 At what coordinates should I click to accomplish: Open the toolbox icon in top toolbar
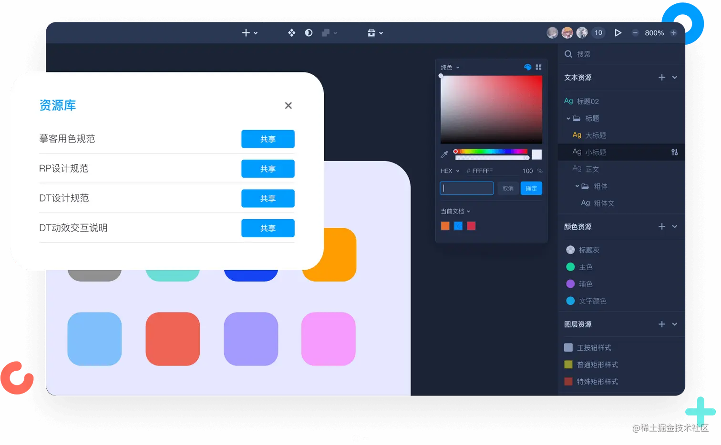coord(371,33)
